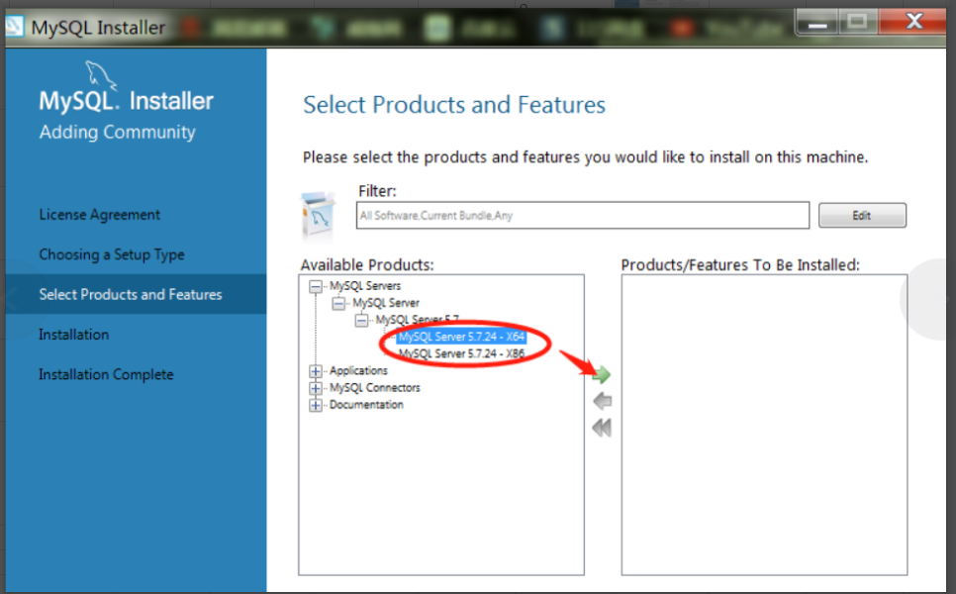Maximize the MySQL Installer window
Image resolution: width=956 pixels, height=594 pixels.
[x=857, y=23]
